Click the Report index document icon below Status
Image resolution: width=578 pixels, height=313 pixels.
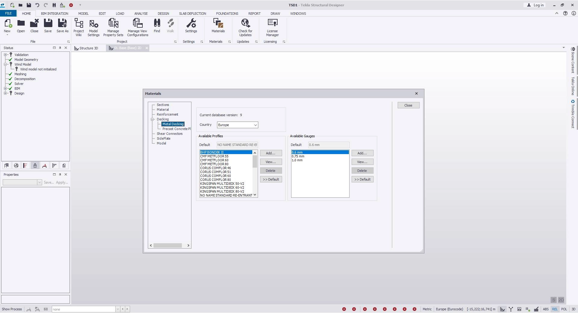(64, 166)
